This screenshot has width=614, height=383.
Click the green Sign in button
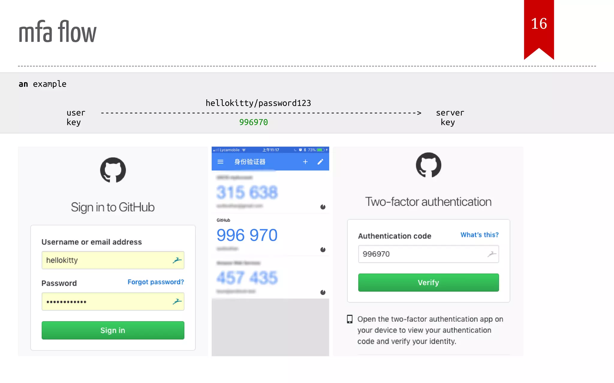click(113, 330)
